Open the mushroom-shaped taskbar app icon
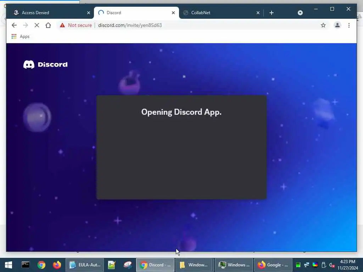This screenshot has width=363, height=272. 128,265
